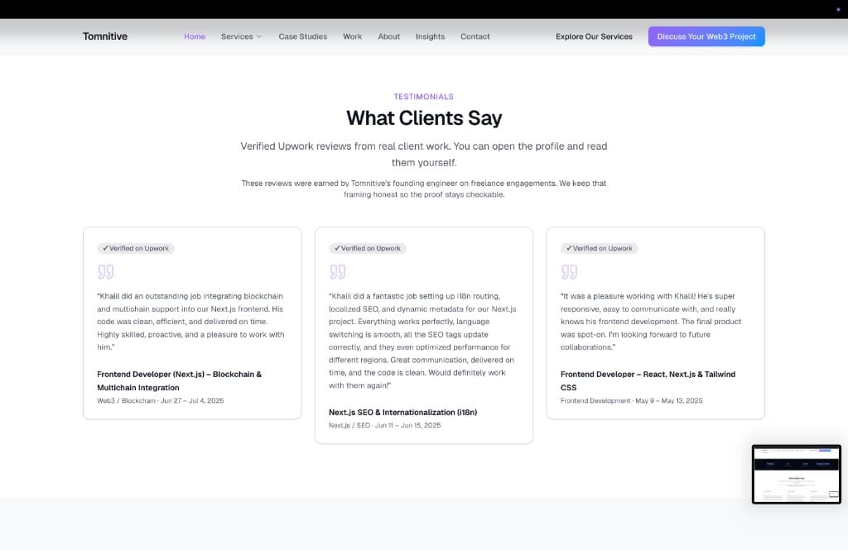Viewport: 848px width, 550px height.
Task: Click the blockchain integration testimonial quote text
Action: tap(191, 322)
